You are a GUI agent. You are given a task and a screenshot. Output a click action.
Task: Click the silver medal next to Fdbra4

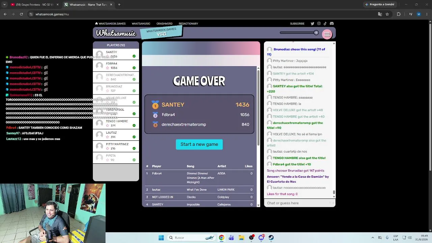coord(155,115)
